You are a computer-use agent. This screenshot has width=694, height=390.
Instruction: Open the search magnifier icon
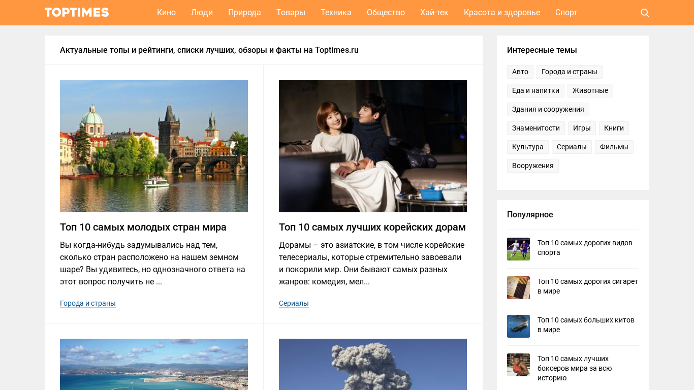click(x=645, y=13)
